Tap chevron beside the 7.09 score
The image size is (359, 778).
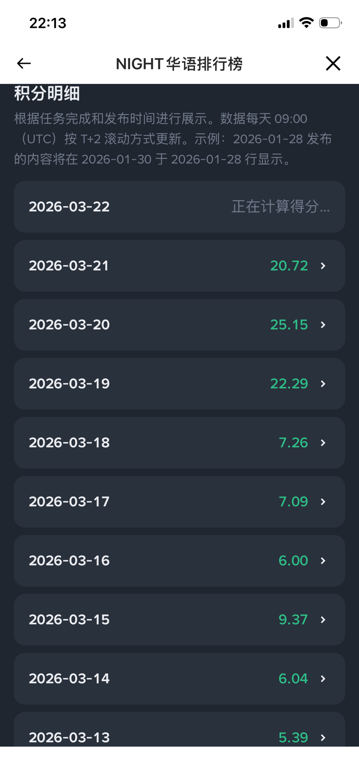coord(323,502)
